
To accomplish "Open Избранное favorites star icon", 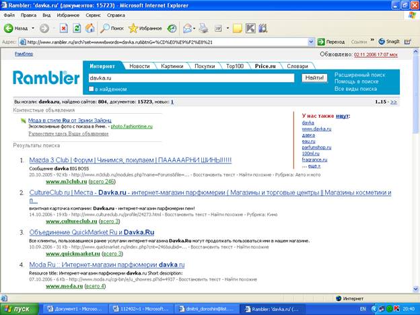I will coord(133,28).
